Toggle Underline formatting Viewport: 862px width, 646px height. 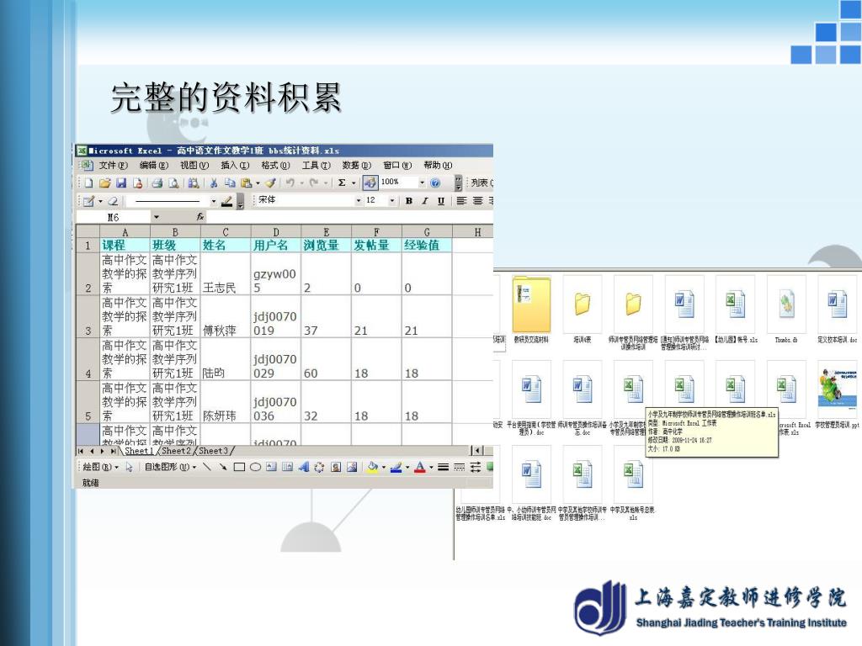[441, 201]
